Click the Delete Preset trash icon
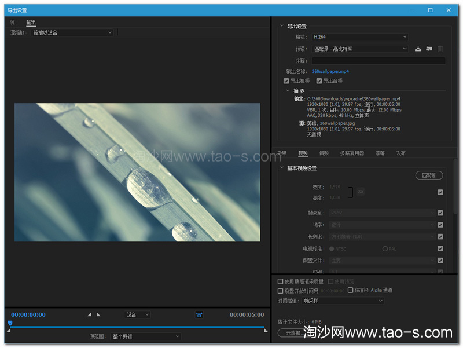The image size is (463, 348). [440, 49]
